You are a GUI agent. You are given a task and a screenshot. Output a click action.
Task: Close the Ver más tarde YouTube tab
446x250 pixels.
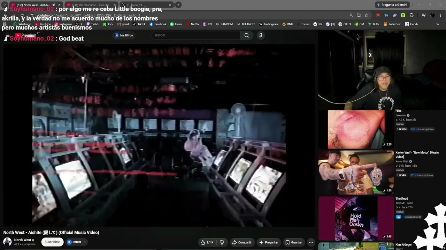tap(115, 5)
